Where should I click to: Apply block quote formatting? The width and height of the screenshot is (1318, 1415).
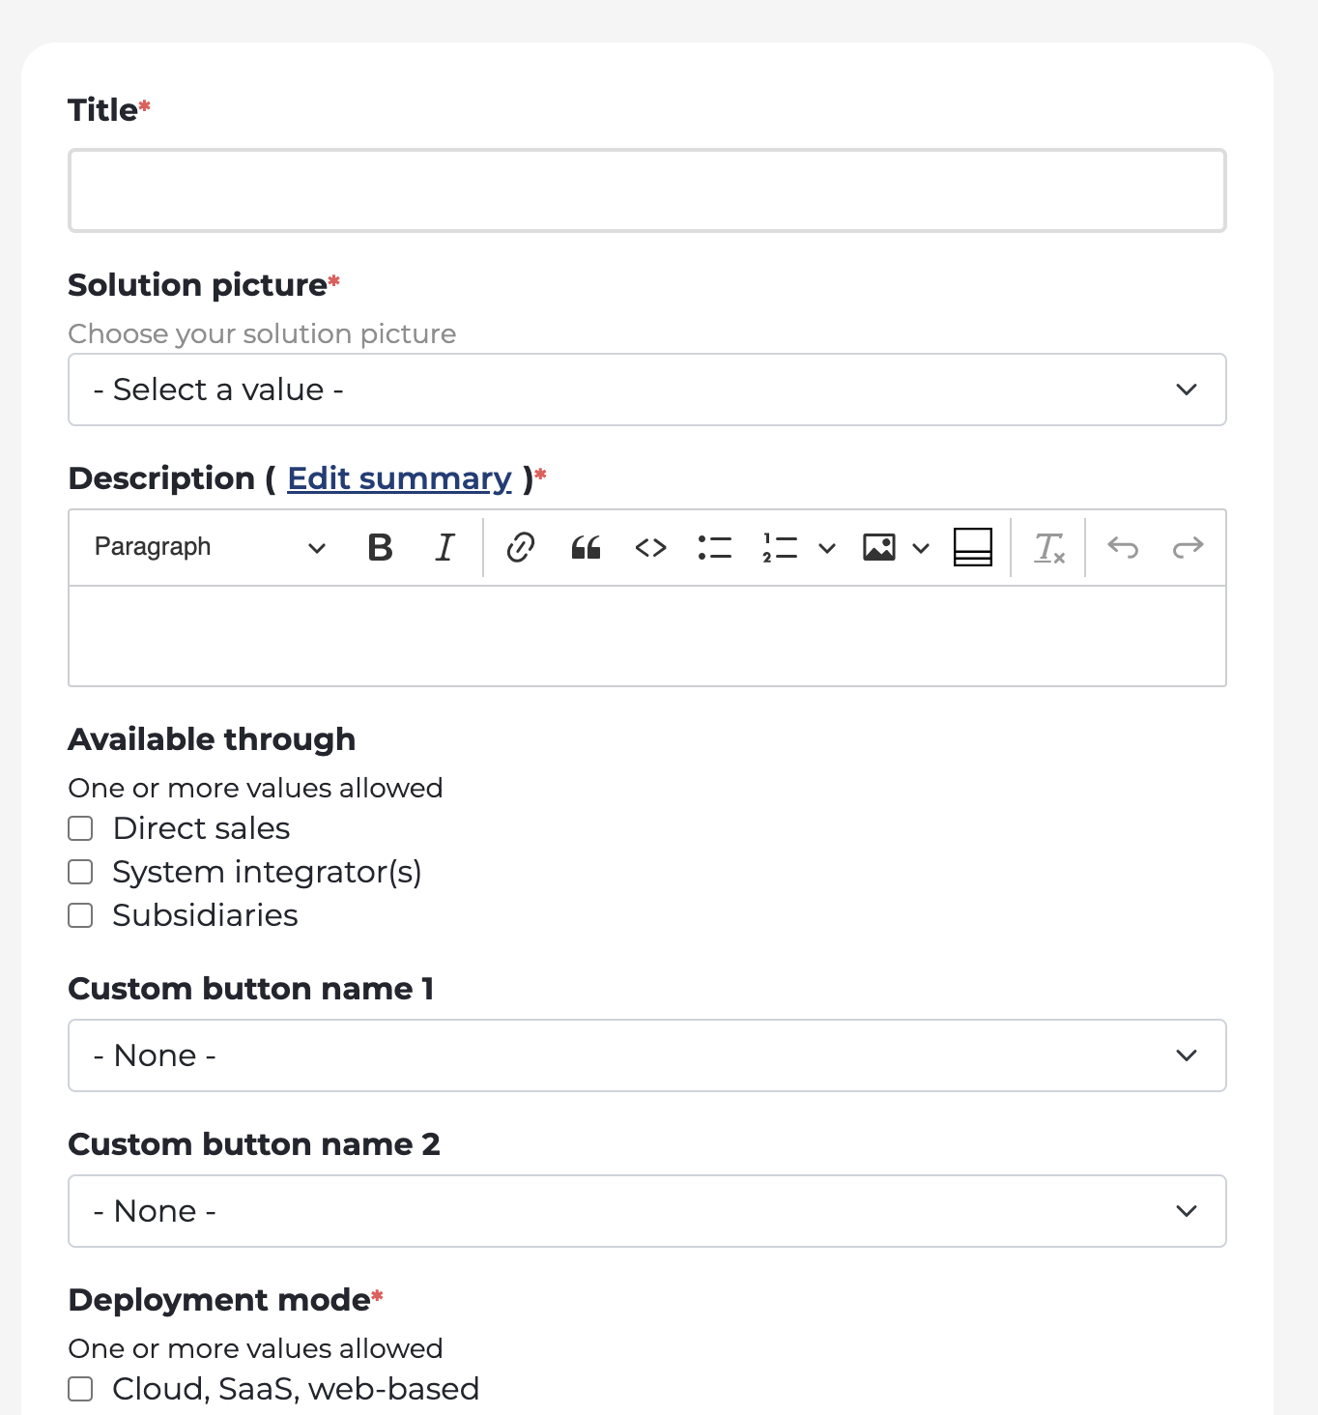click(x=586, y=547)
